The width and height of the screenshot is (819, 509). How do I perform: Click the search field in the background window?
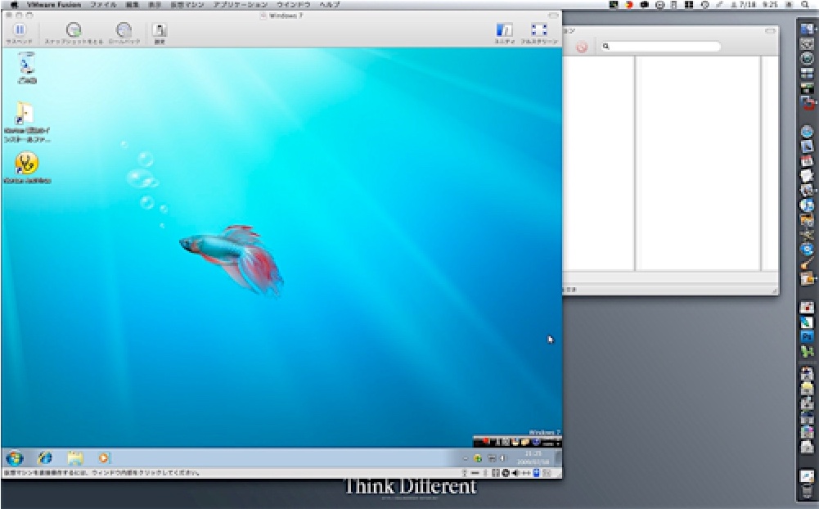point(661,47)
